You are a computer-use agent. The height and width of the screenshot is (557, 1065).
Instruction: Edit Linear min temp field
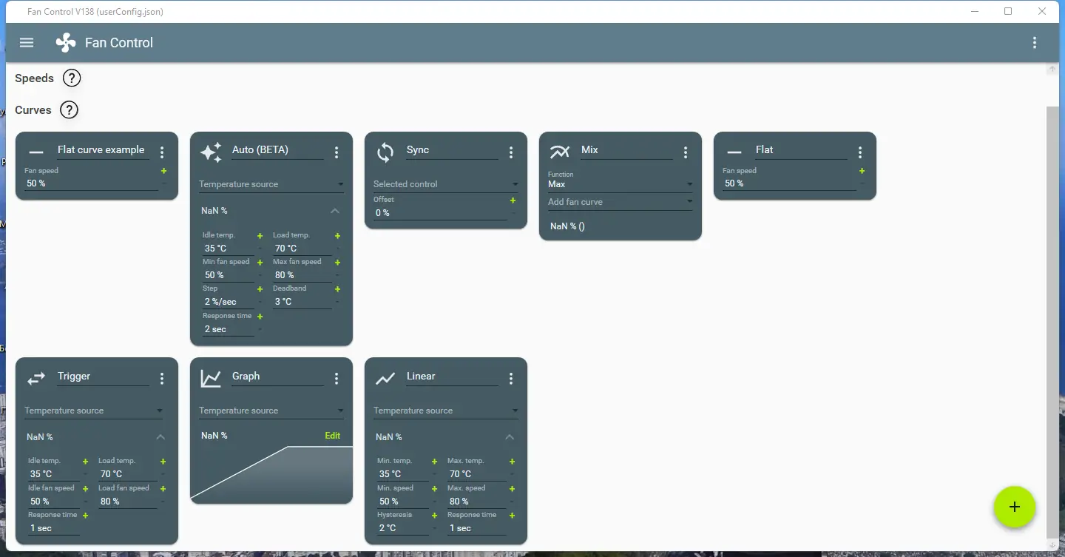[402, 474]
